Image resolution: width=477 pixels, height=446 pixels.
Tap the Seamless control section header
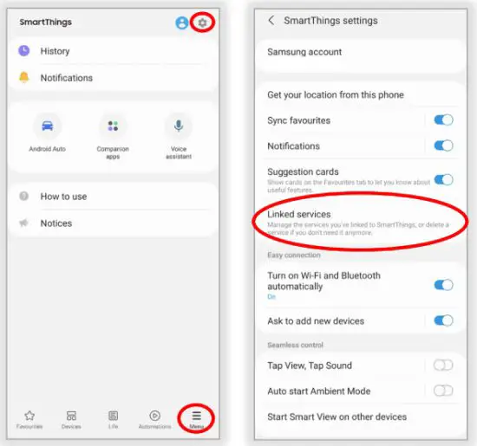point(295,345)
